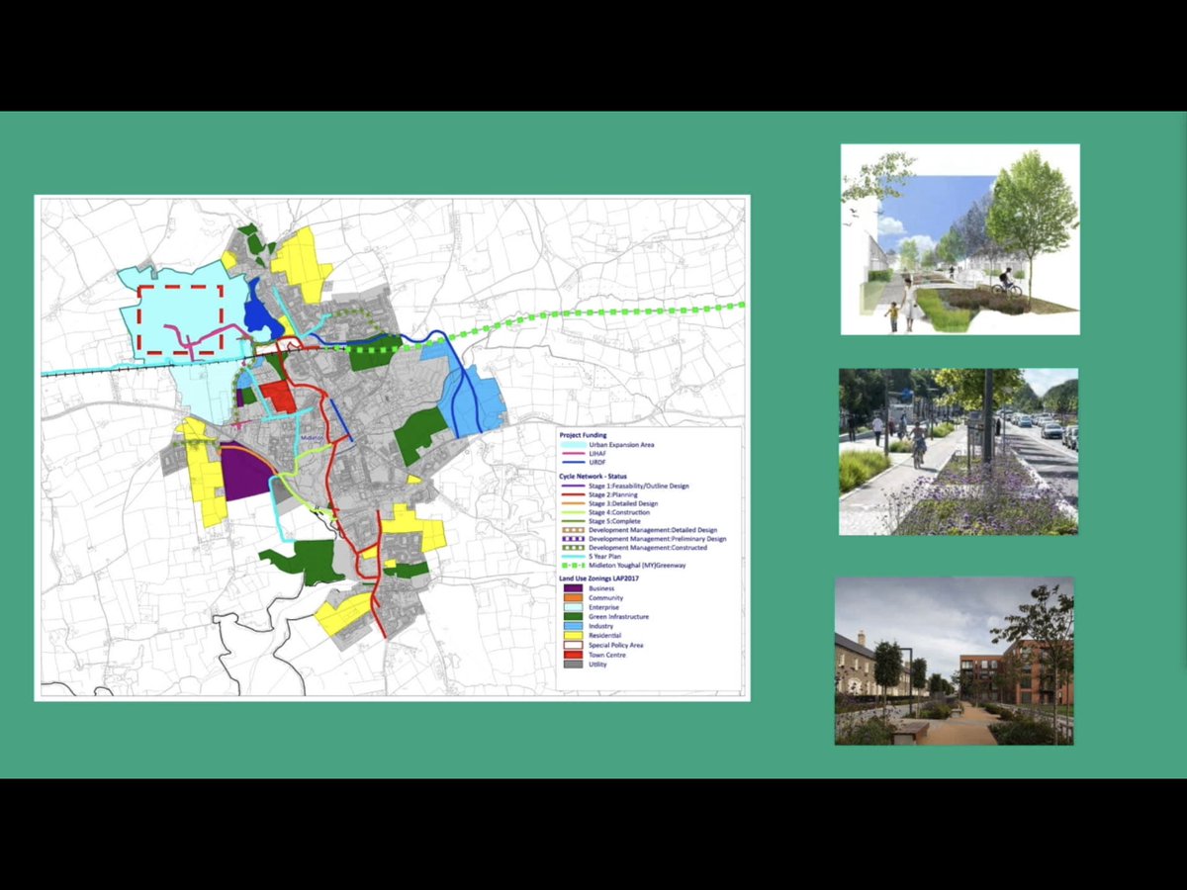Click 'Stage 5:Complete' legend entry

click(614, 521)
